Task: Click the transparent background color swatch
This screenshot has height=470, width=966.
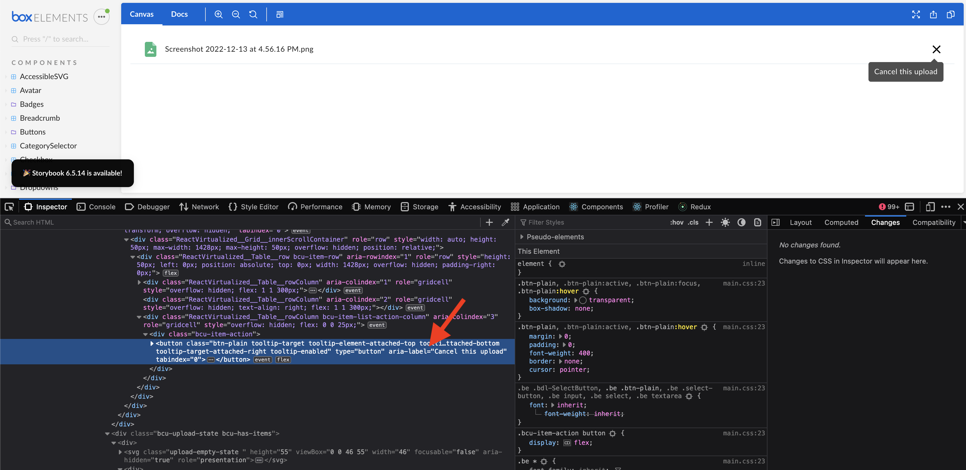Action: 583,300
